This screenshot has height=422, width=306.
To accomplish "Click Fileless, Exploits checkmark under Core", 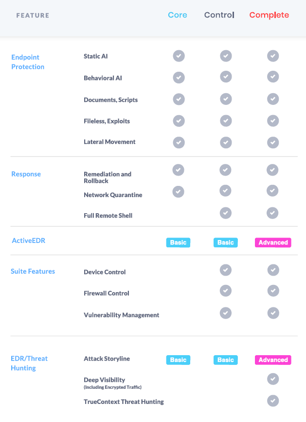I will point(179,121).
